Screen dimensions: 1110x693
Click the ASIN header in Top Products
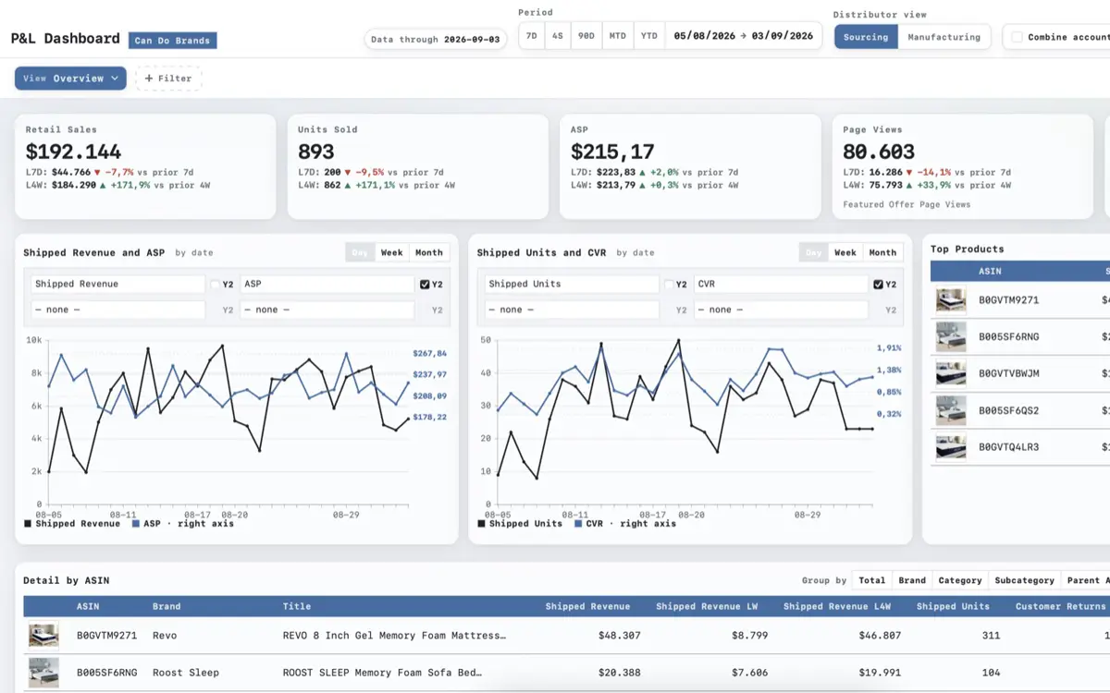point(990,272)
